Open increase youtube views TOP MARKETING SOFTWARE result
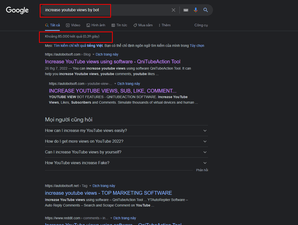 pos(108,193)
